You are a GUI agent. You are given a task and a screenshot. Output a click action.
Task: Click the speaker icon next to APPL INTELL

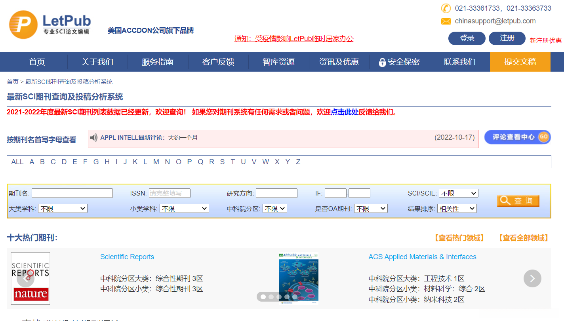[94, 138]
